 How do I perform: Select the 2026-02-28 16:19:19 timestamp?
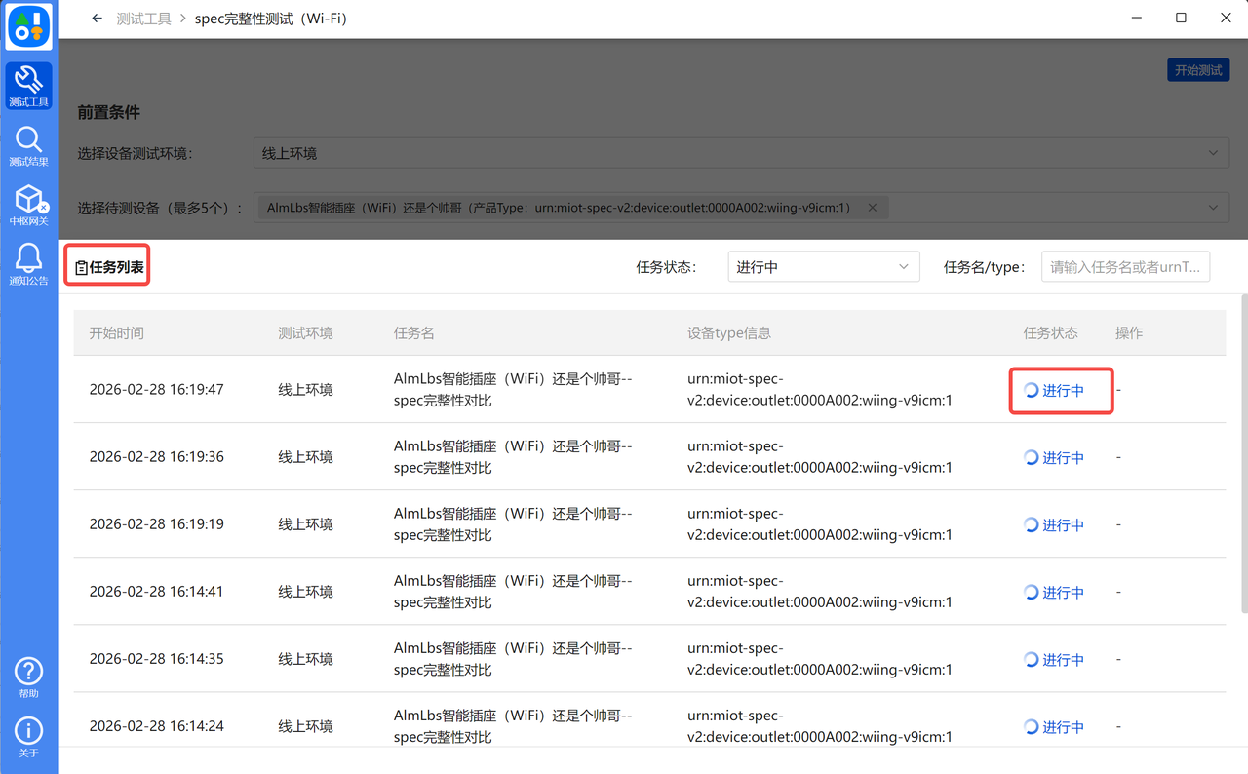(156, 524)
